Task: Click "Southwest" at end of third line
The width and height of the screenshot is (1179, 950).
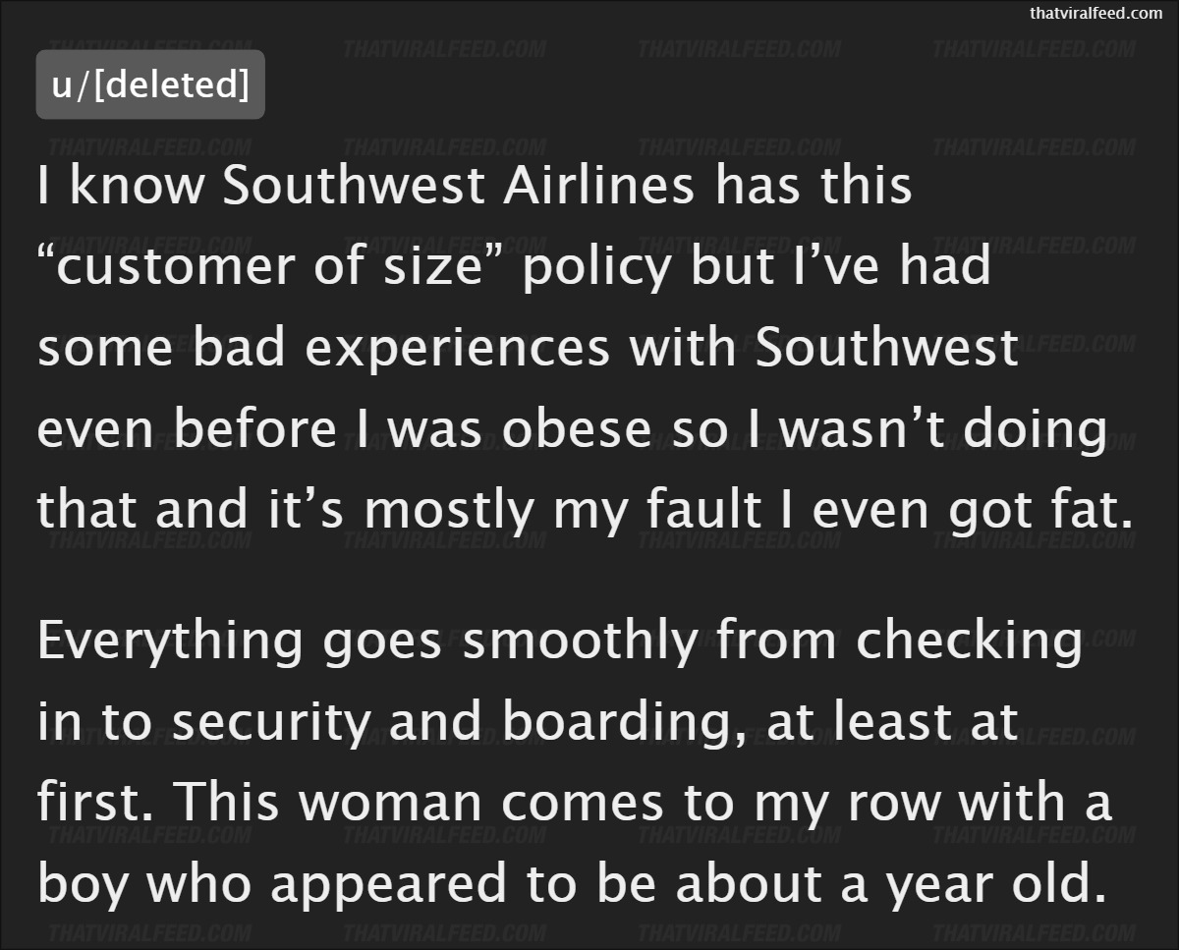Action: (887, 349)
